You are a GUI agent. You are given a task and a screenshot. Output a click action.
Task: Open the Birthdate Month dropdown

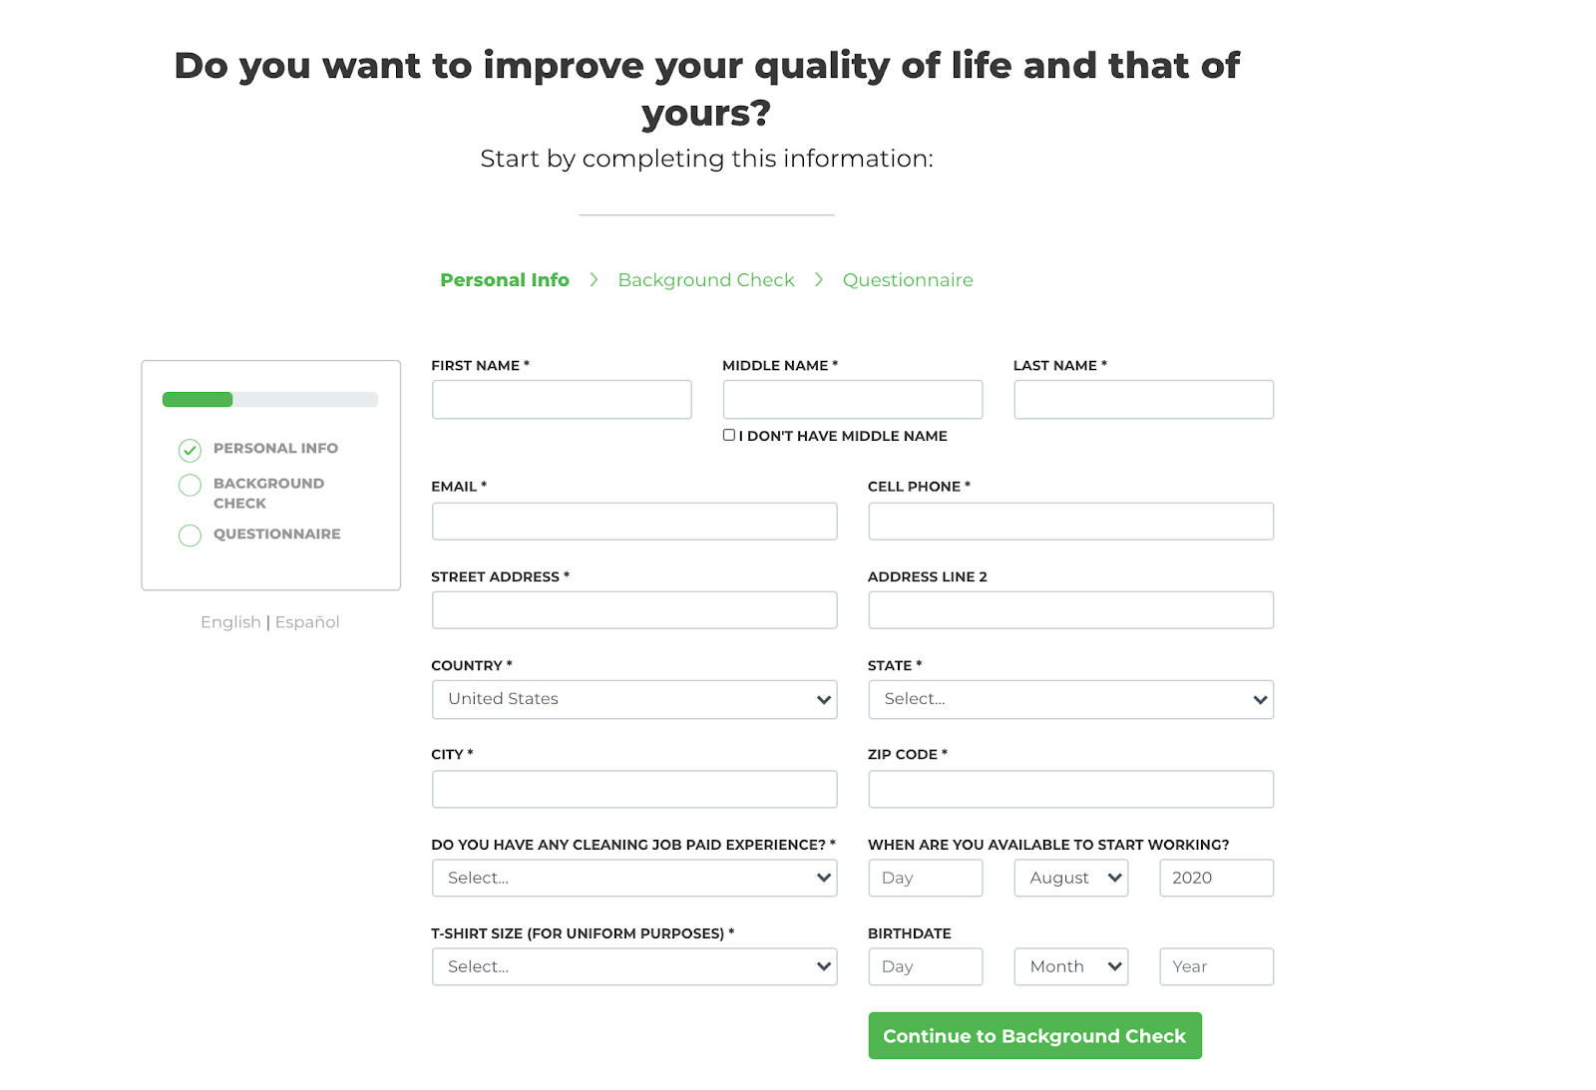(1070, 966)
